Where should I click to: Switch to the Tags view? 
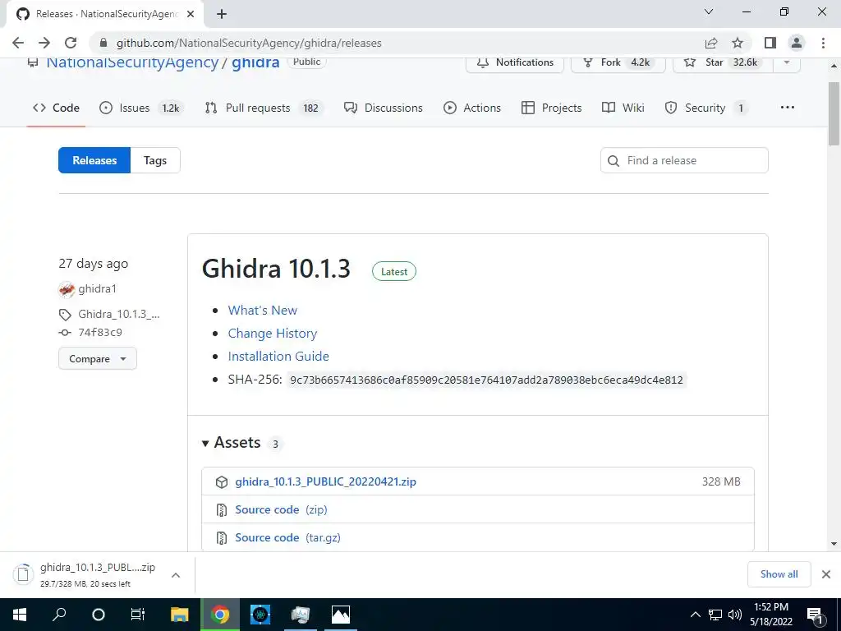[x=155, y=160]
